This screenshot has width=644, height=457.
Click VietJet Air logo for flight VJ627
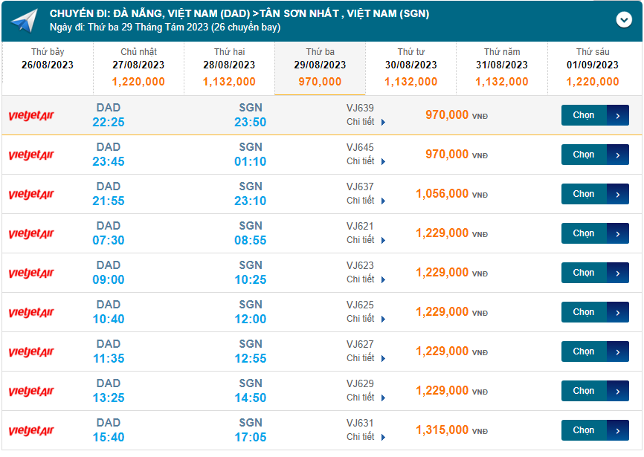pos(31,351)
